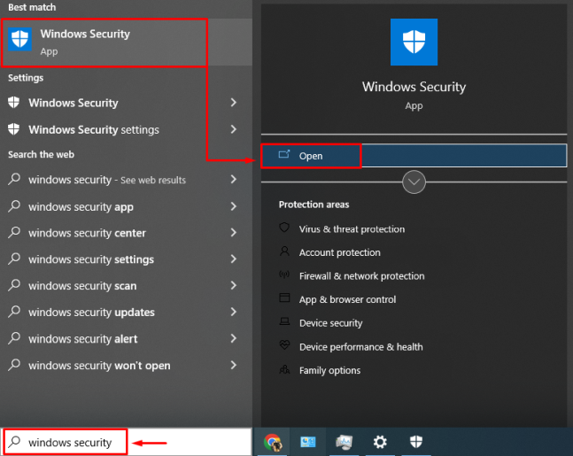Open Windows Security shield in taskbar
Viewport: 573px width, 456px height.
click(416, 442)
